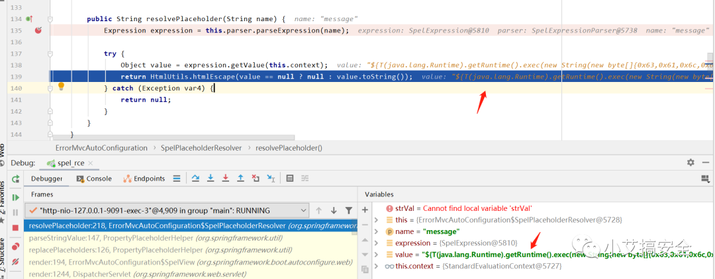Open the Favorites side tool tab
This screenshot has height=279, width=715.
click(x=2, y=196)
